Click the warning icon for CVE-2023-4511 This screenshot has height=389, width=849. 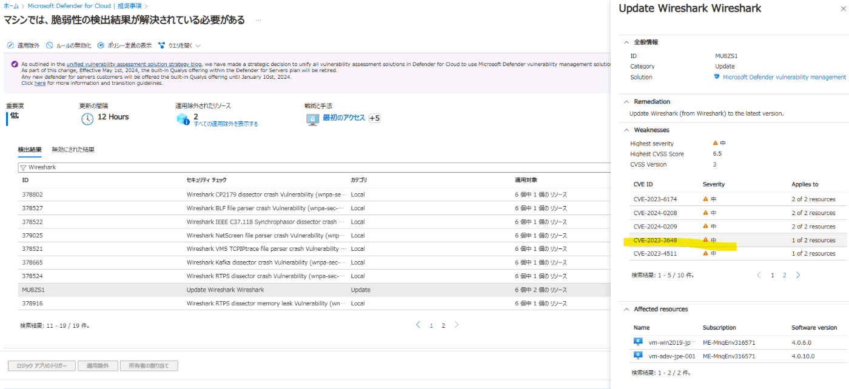706,253
